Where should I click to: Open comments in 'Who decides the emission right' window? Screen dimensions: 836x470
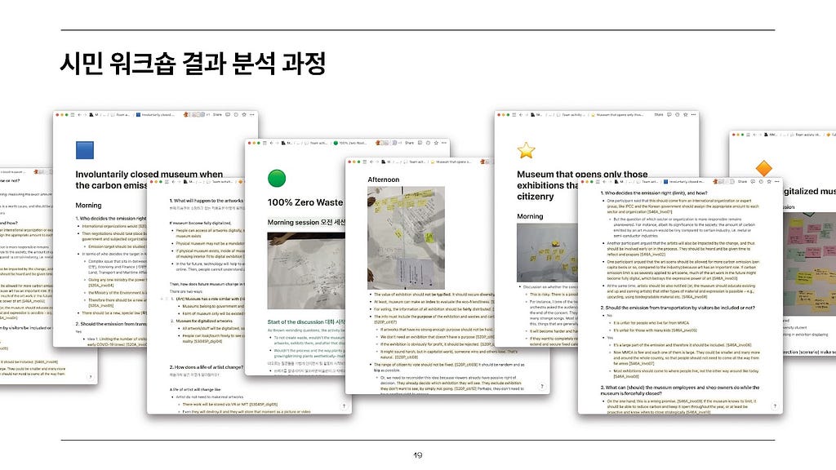753,182
